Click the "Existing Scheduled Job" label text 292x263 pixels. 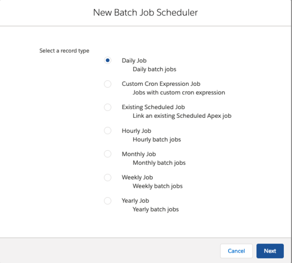(x=153, y=107)
